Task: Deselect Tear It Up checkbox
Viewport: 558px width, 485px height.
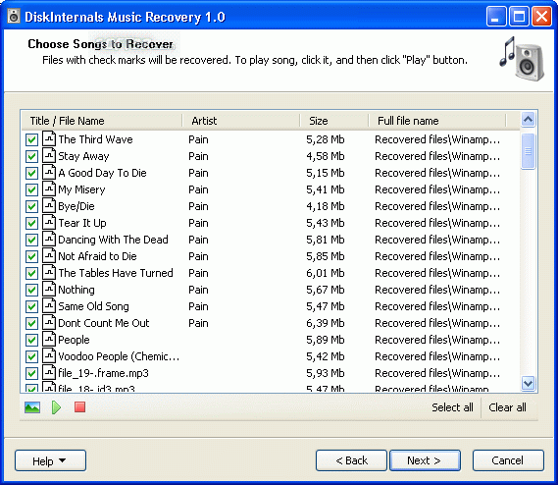Action: pyautogui.click(x=31, y=224)
